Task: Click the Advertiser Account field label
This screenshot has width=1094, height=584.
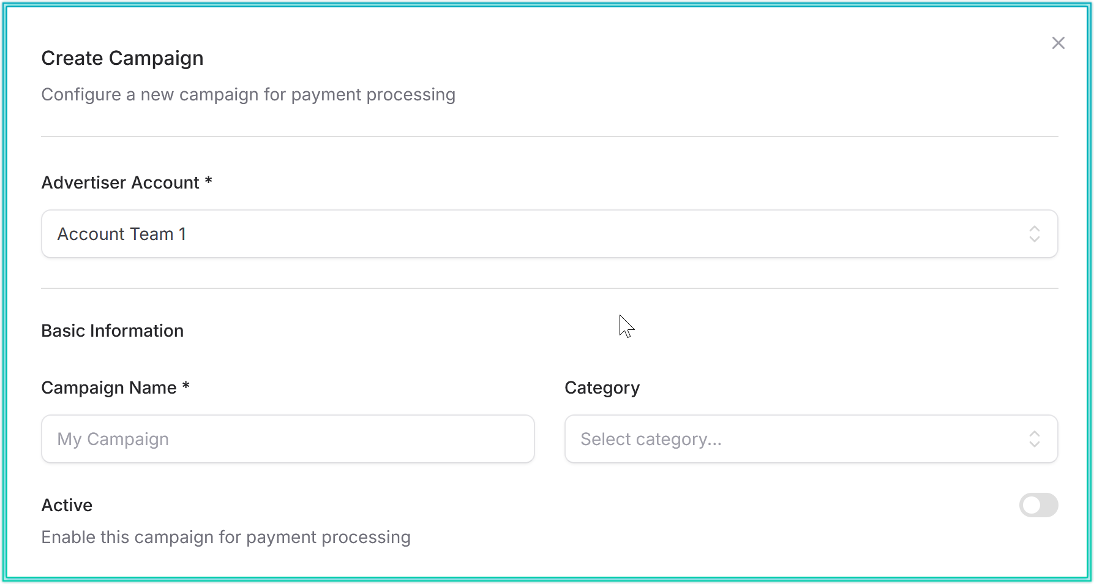Action: point(120,182)
